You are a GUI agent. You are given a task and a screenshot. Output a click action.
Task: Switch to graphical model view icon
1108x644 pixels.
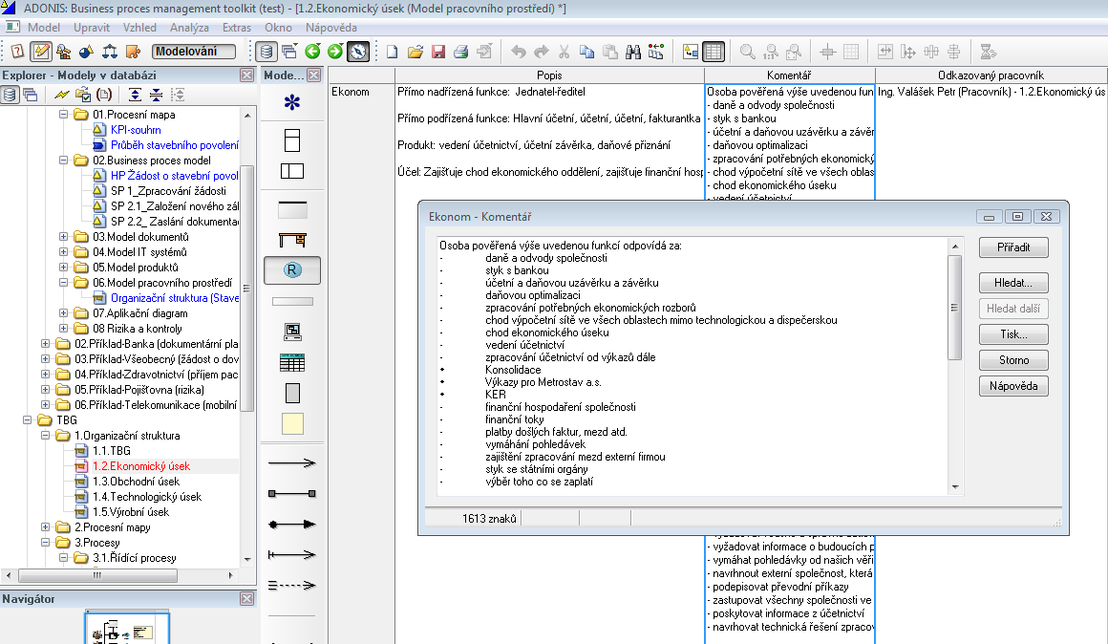point(691,52)
